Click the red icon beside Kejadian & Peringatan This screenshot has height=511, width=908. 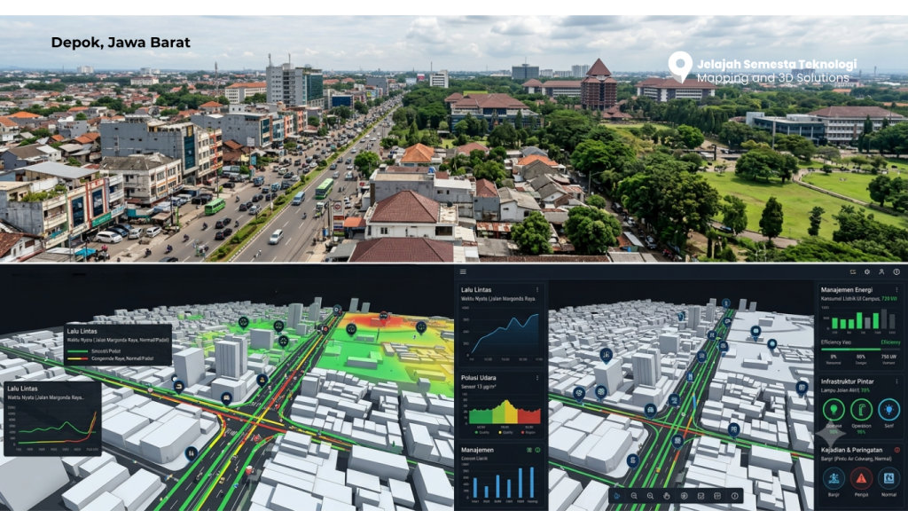pos(897,450)
